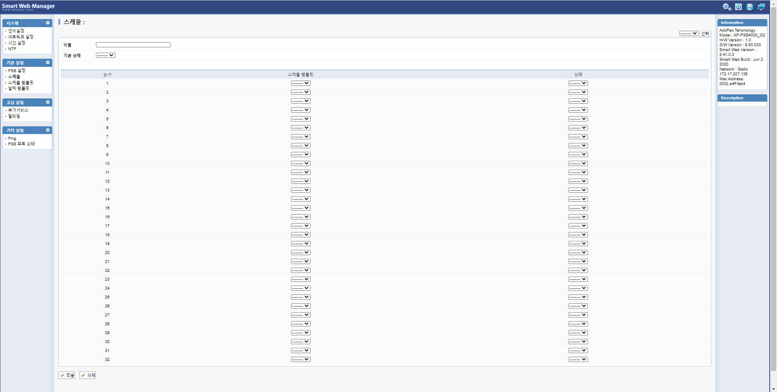Image resolution: width=777 pixels, height=392 pixels.
Task: Click the 삭제 delete button
Action: [x=87, y=375]
